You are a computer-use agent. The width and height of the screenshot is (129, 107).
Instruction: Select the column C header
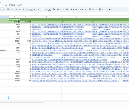[26, 17]
